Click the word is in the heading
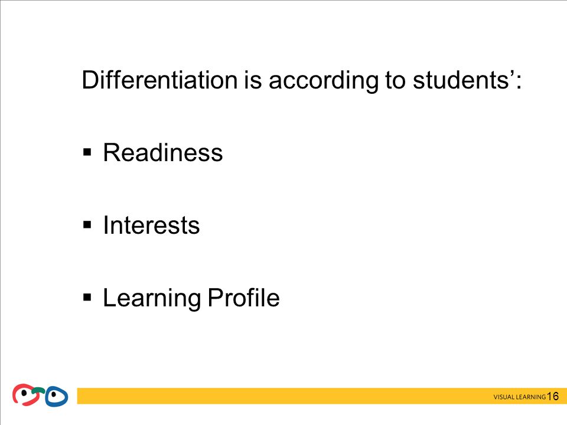This screenshot has height=425, width=567. click(x=253, y=80)
